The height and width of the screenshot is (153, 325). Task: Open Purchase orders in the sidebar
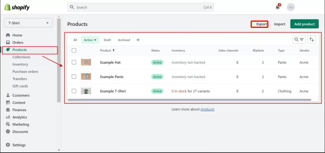[x=25, y=71]
